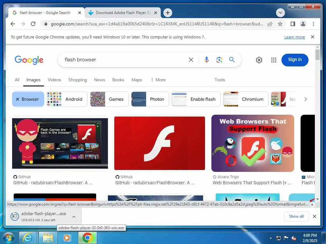Viewport: 326px width, 244px height.
Task: Bookmark this page with the star icon
Action: (280, 24)
